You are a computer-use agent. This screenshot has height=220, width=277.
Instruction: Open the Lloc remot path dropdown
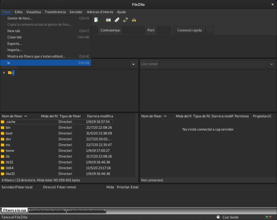(x=271, y=64)
